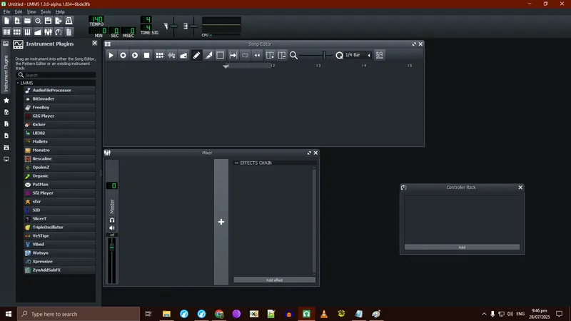Viewport: 571px width, 321px height.
Task: Add a new channel with the Mixer plus button
Action: click(221, 222)
